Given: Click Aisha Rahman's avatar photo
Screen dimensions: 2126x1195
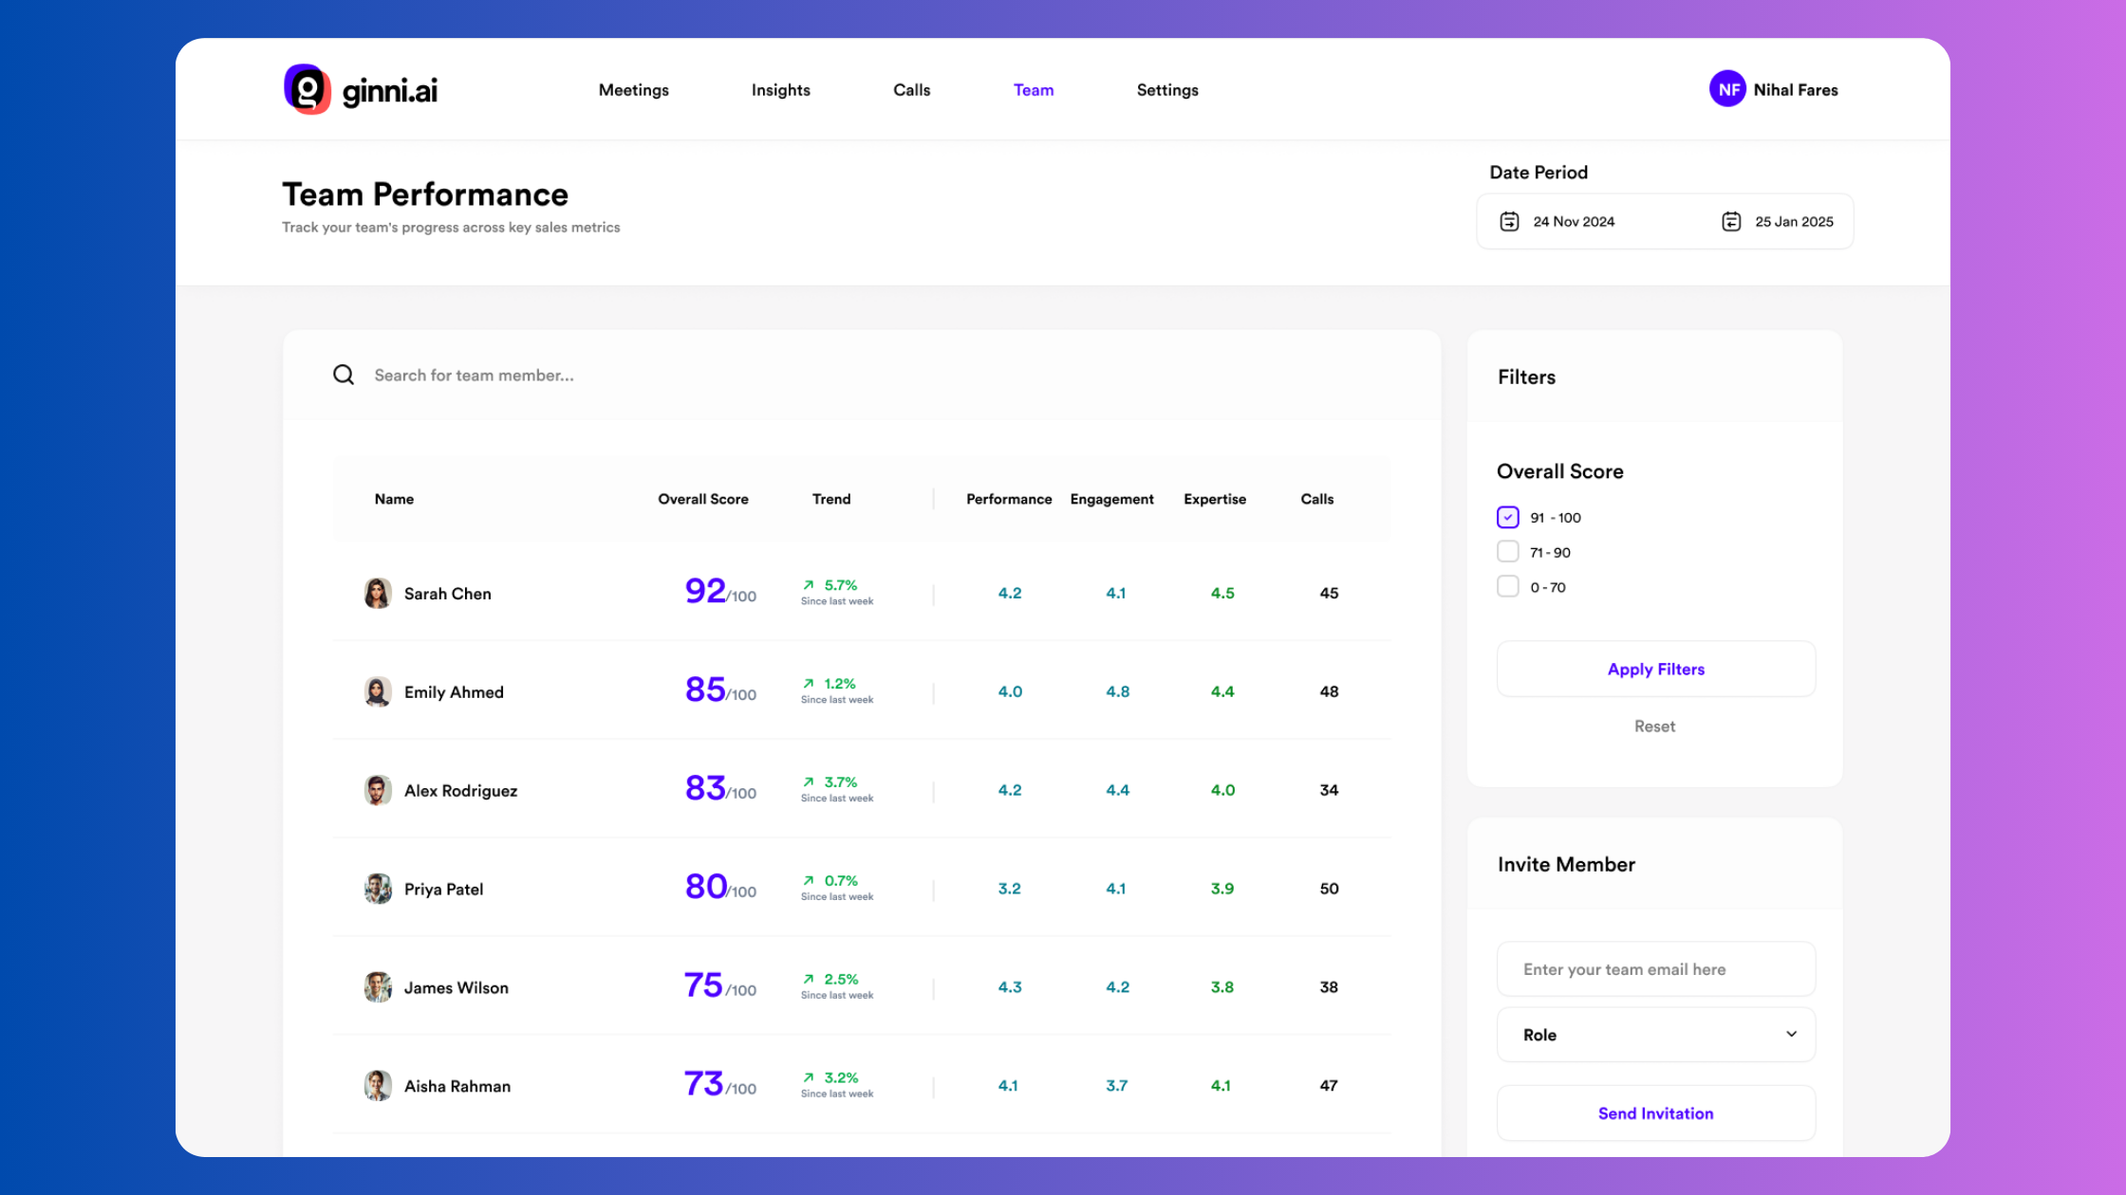Looking at the screenshot, I should (x=378, y=1087).
